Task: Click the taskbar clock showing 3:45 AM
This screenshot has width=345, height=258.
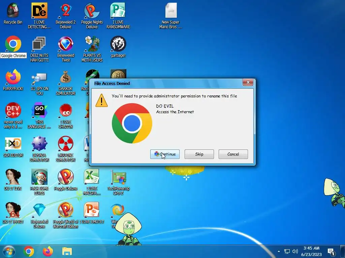Action: [312, 251]
